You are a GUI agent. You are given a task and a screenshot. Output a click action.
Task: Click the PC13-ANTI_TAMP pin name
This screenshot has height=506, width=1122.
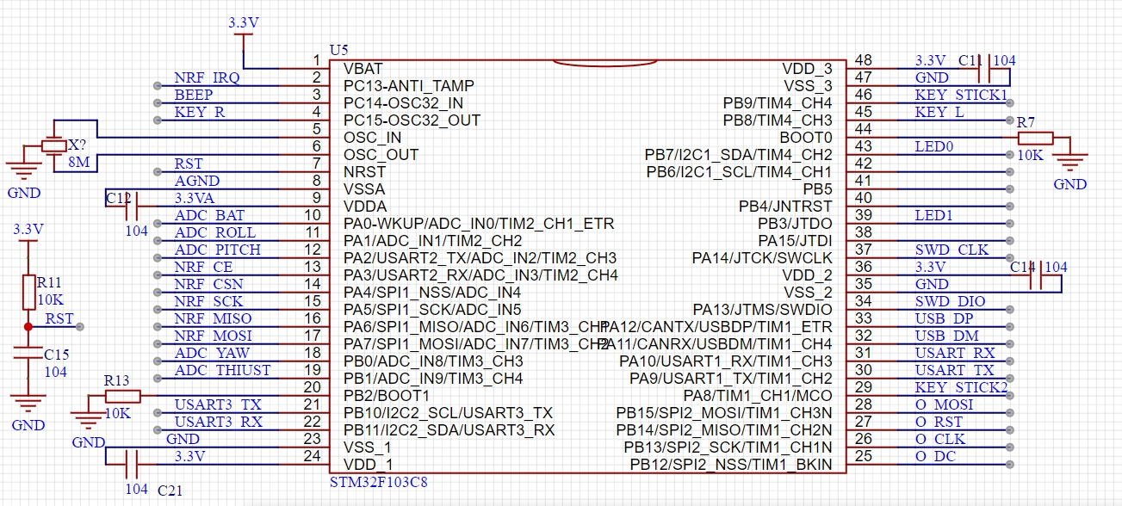(409, 86)
